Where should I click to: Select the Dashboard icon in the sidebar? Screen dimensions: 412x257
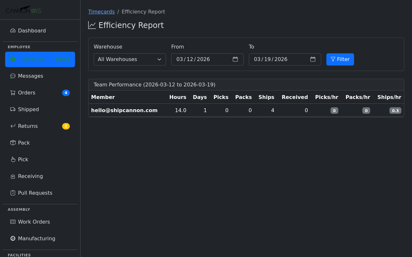[x=13, y=30]
